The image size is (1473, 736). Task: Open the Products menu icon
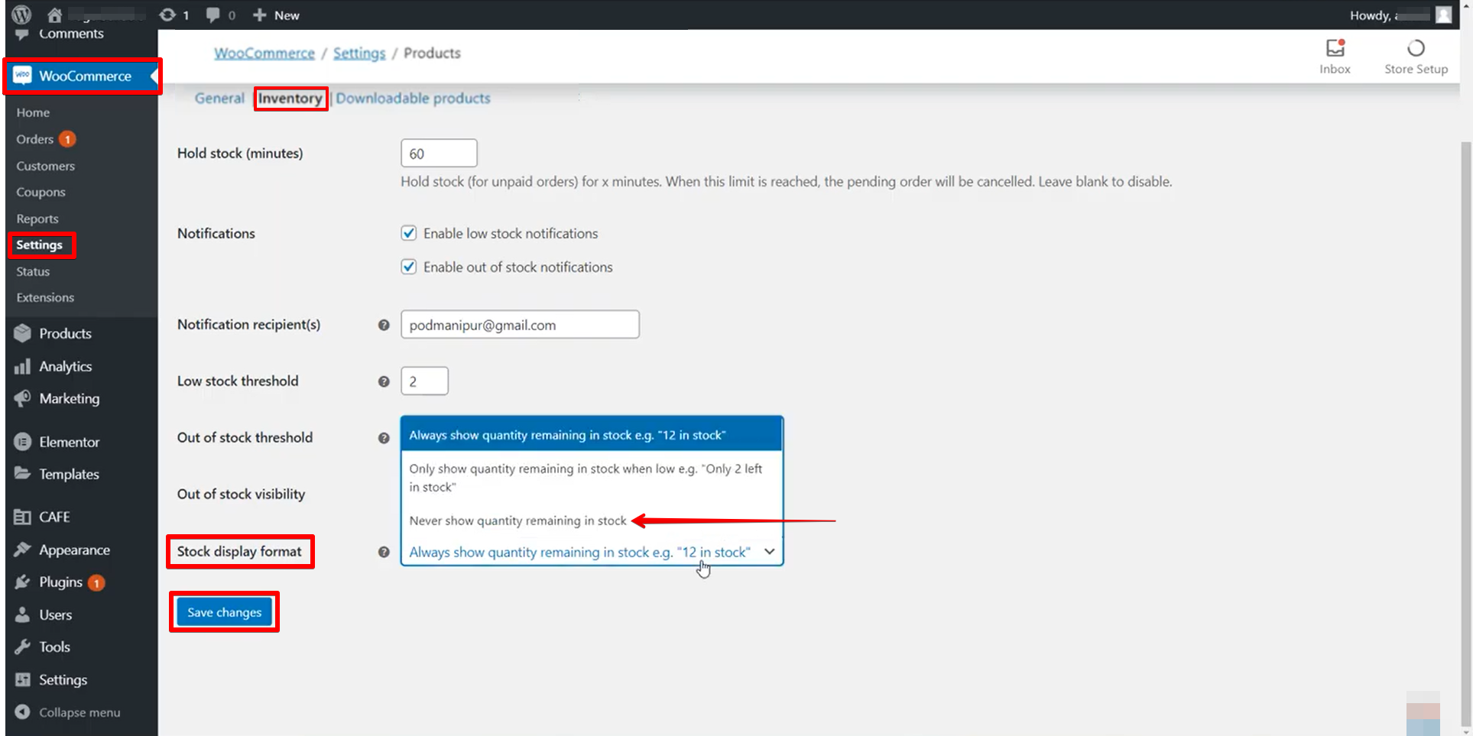22,333
